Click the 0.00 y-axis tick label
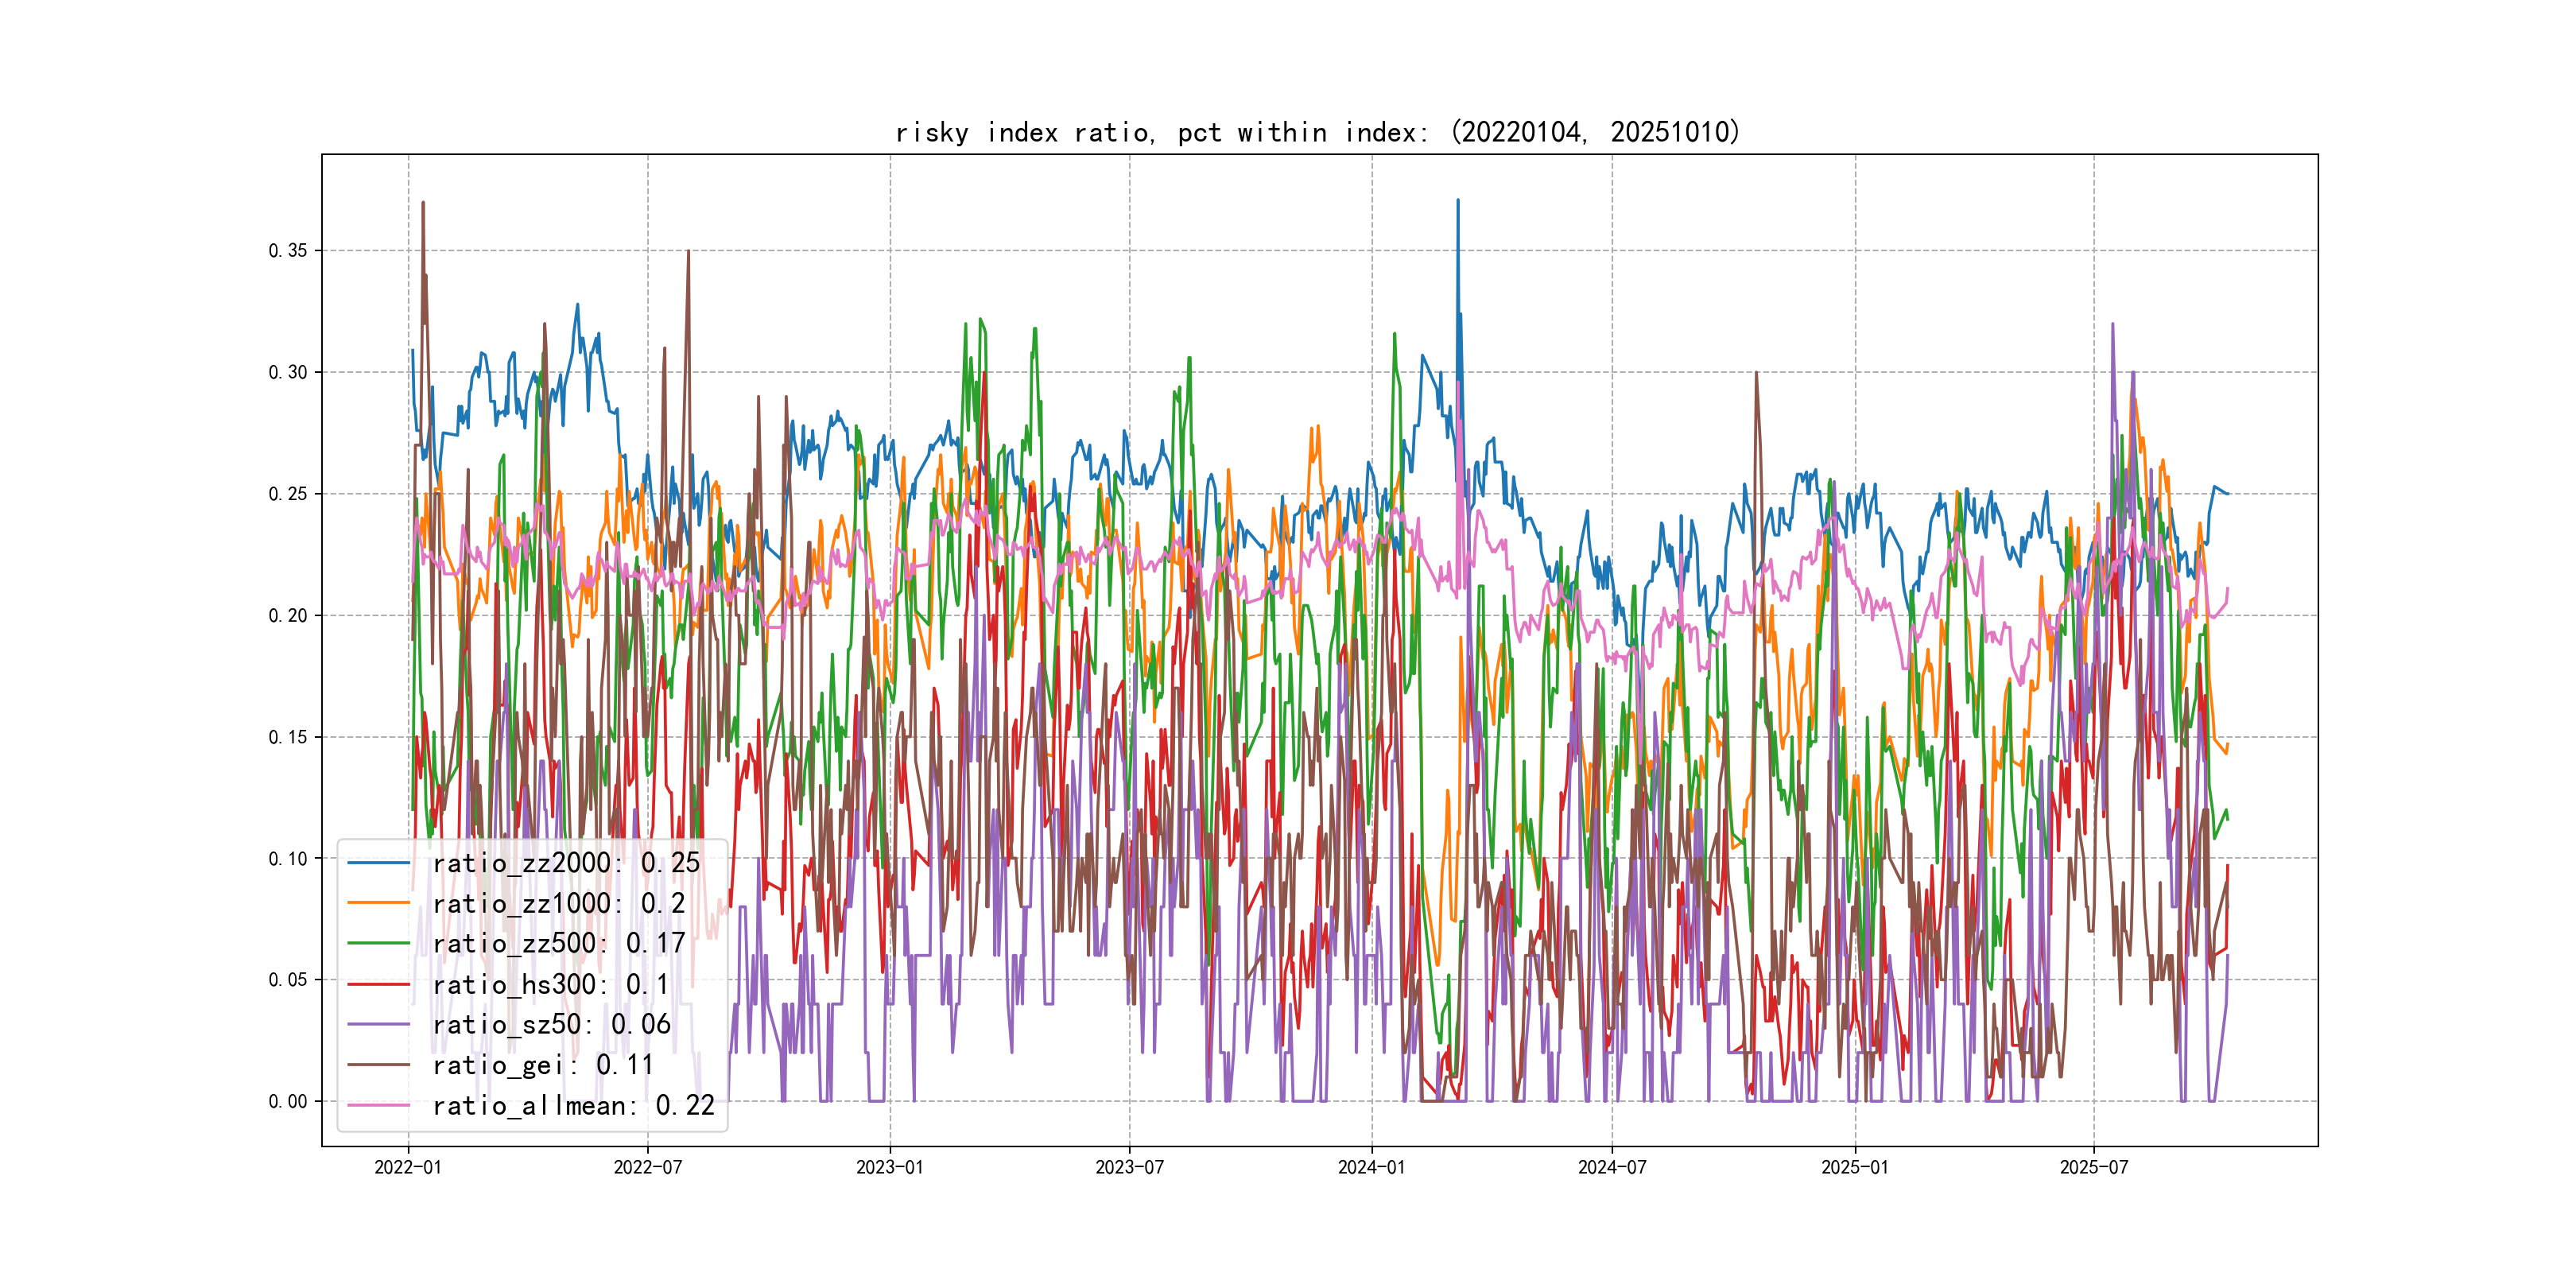2576x1288 pixels. click(x=288, y=1102)
